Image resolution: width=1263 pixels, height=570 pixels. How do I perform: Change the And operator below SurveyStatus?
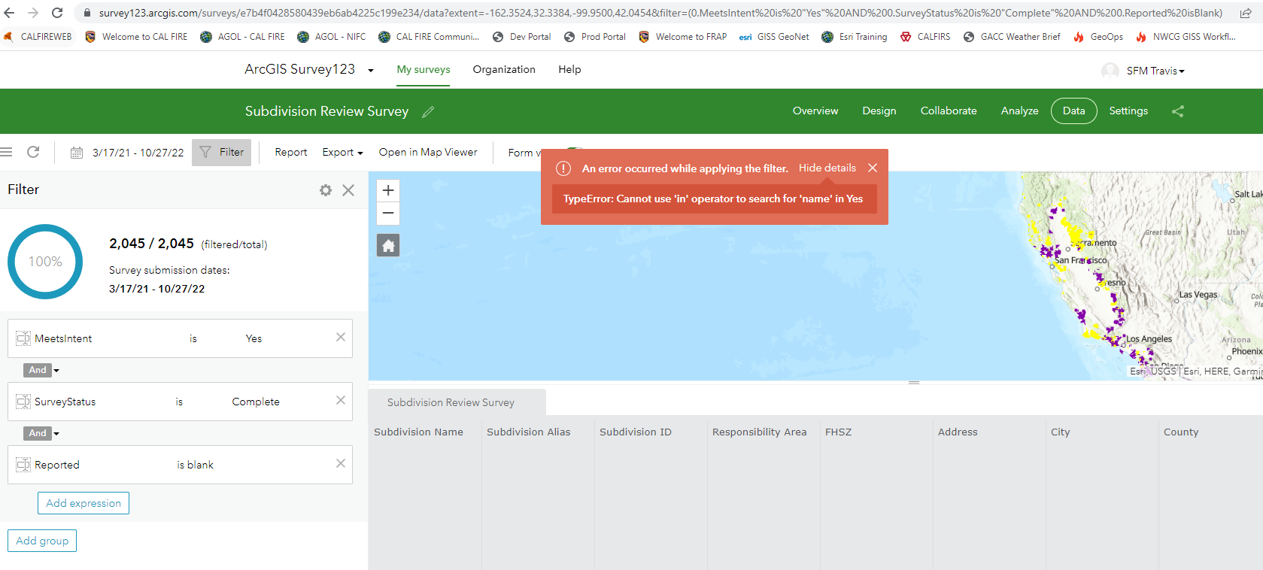click(x=42, y=433)
